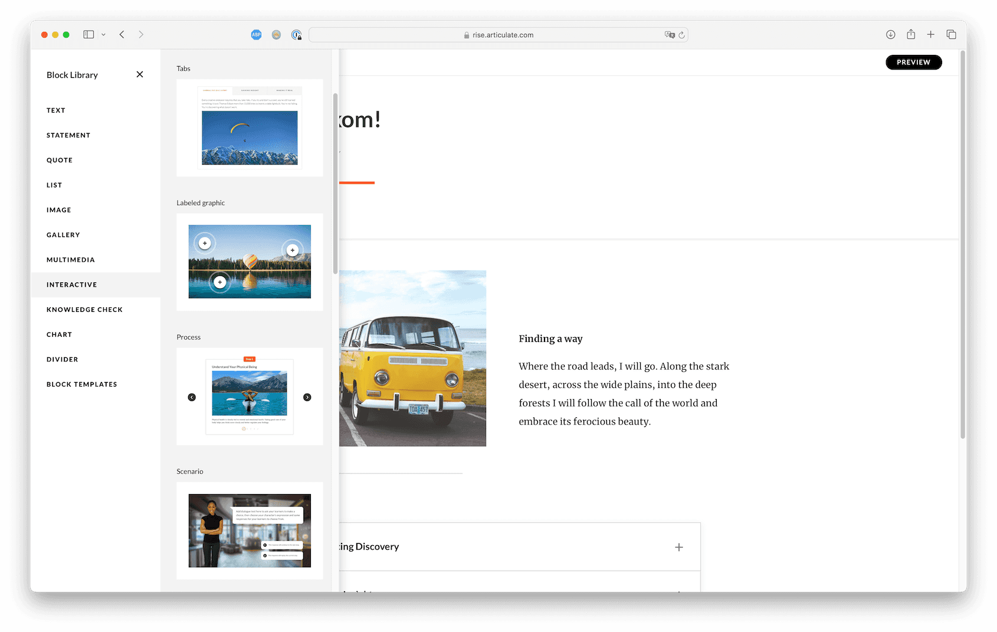This screenshot has height=632, width=997.
Task: Click the next arrow on the Process preview
Action: (x=307, y=397)
